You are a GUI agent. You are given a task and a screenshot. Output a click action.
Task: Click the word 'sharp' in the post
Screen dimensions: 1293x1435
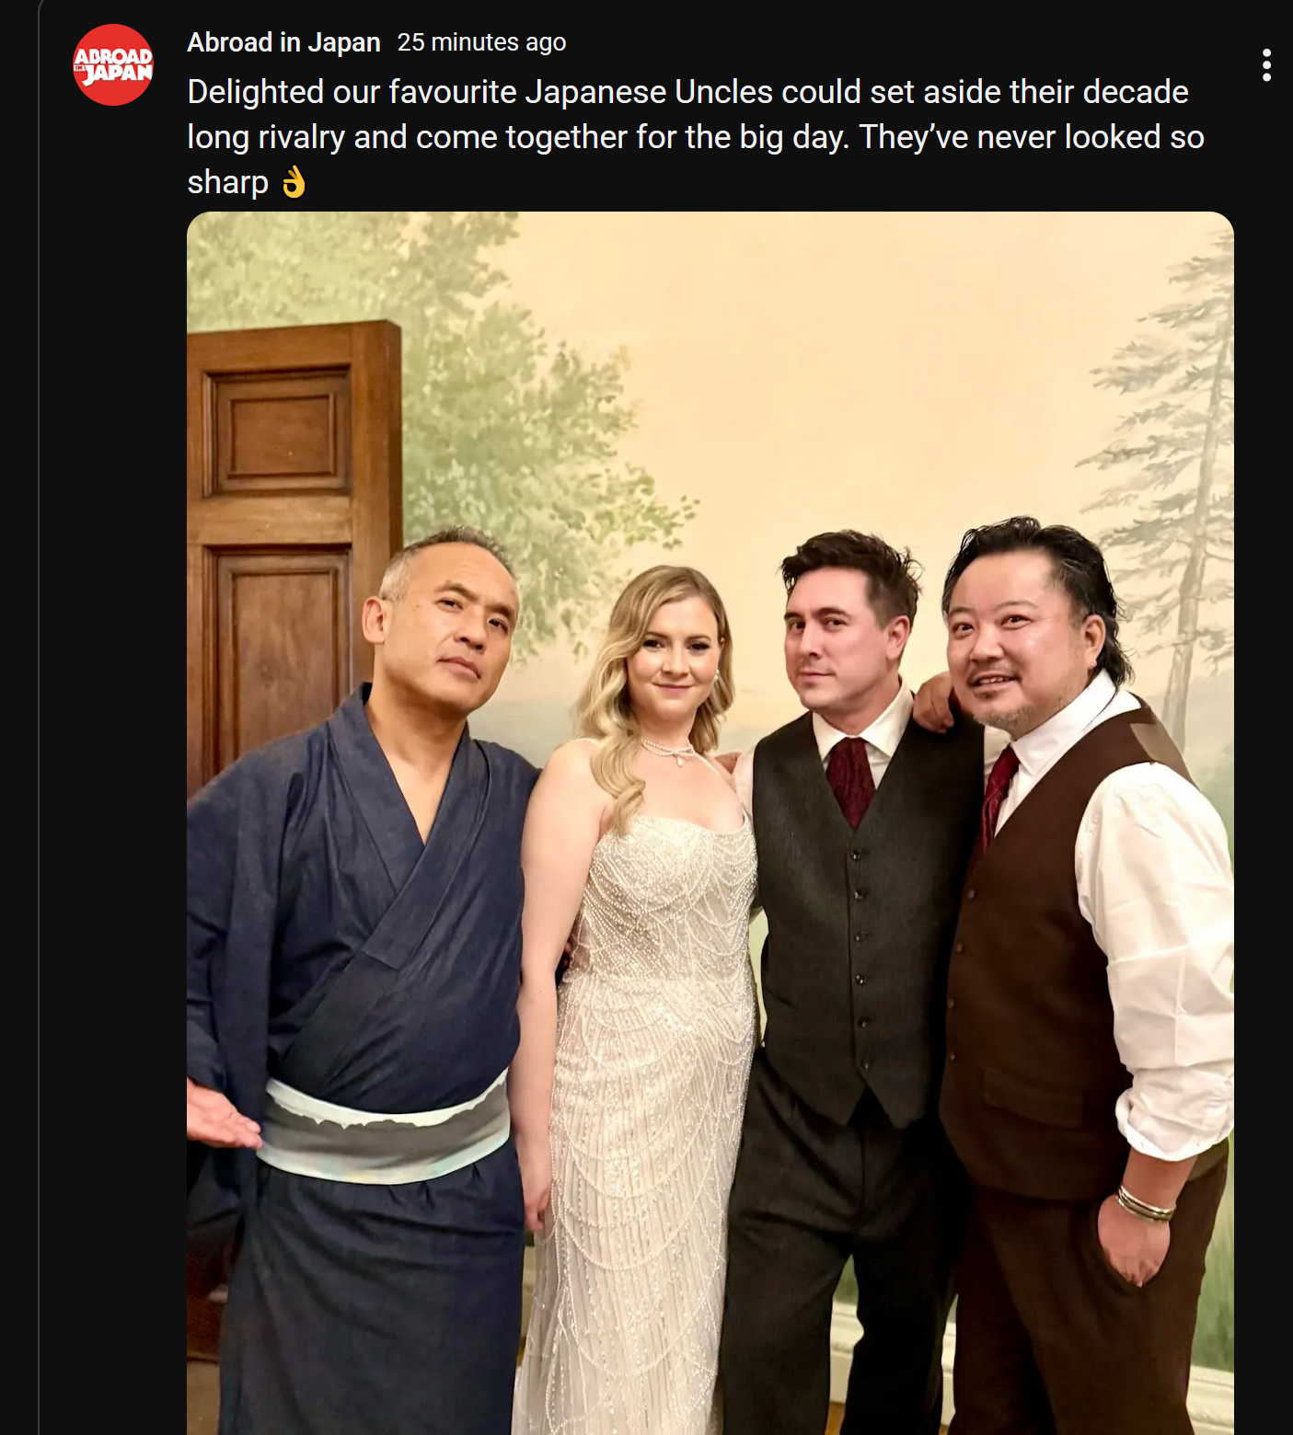point(227,182)
